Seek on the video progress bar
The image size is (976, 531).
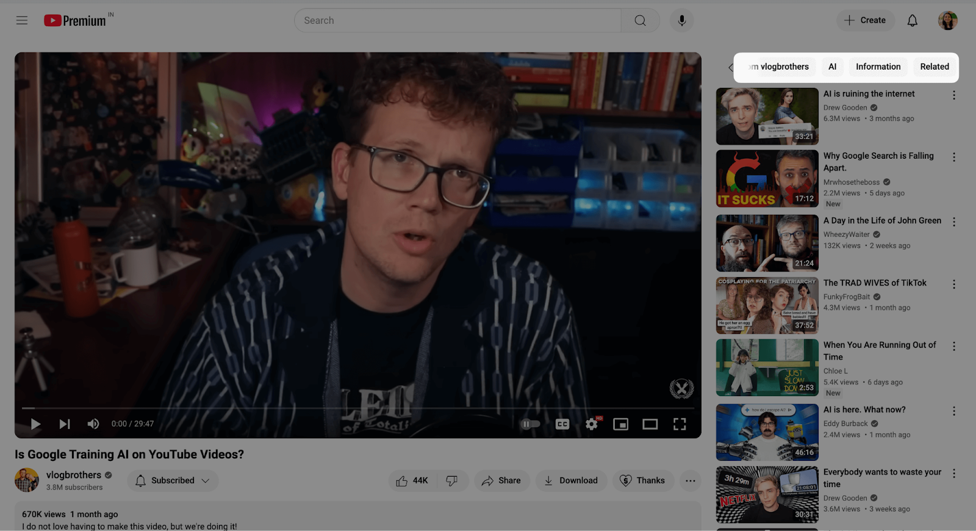358,408
